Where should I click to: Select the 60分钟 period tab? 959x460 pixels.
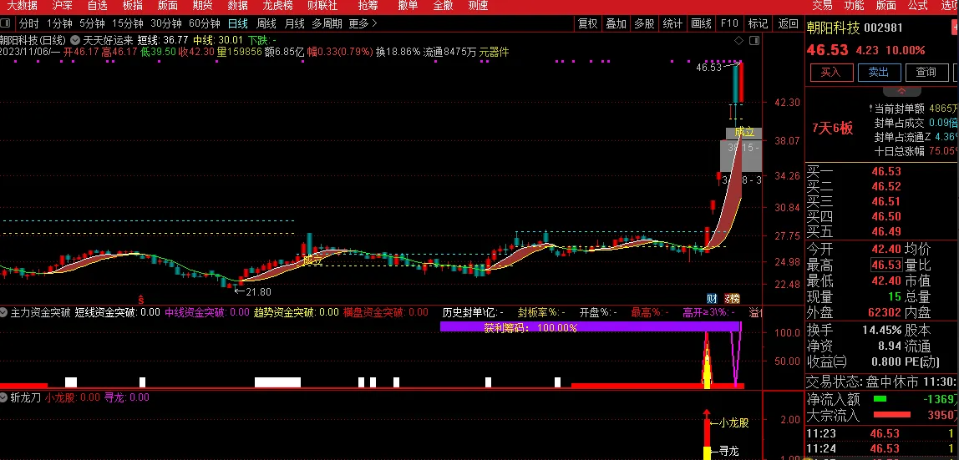click(205, 23)
